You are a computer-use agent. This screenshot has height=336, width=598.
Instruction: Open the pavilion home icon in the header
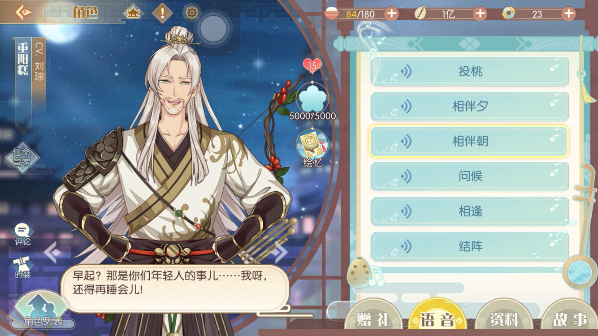(x=133, y=13)
